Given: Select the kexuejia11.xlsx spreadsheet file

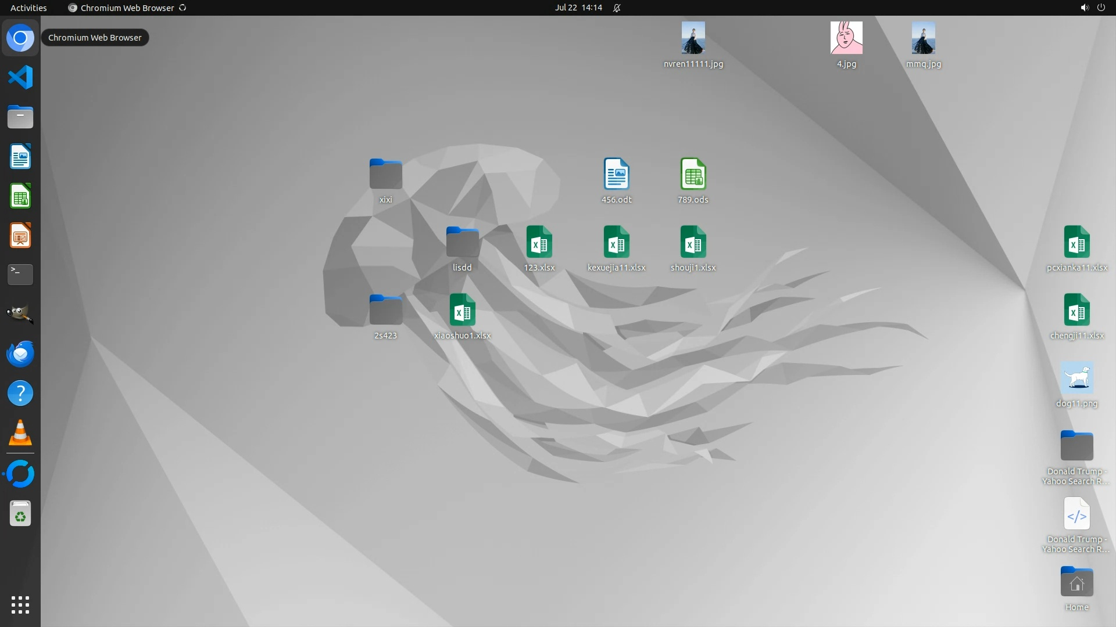Looking at the screenshot, I should click(x=616, y=243).
